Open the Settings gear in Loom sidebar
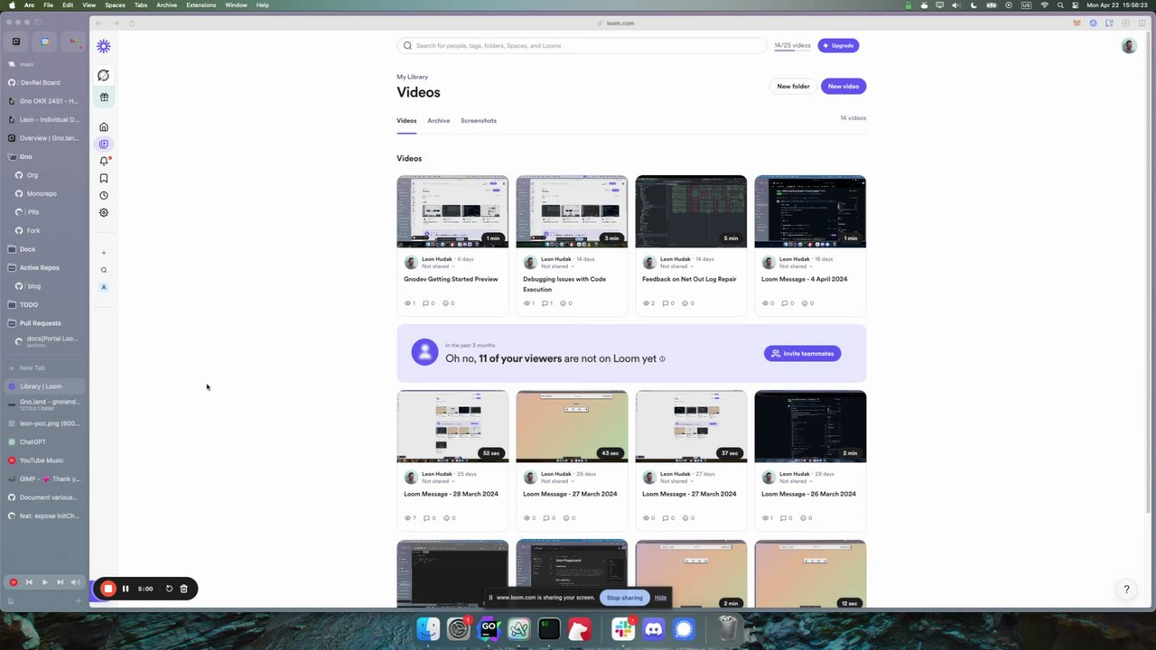 coord(104,213)
